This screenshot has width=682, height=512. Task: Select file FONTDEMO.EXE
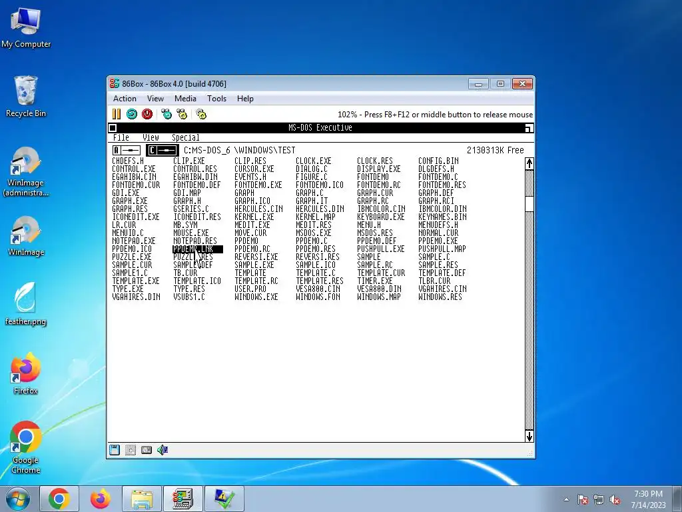(258, 185)
